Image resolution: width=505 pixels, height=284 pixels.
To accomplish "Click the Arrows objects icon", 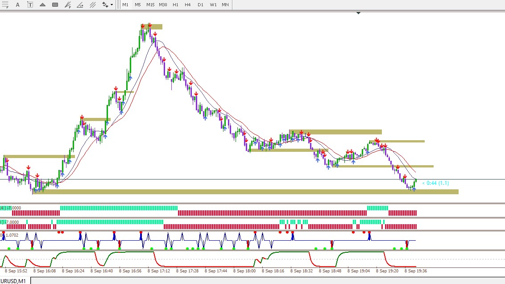I will (x=105, y=4).
